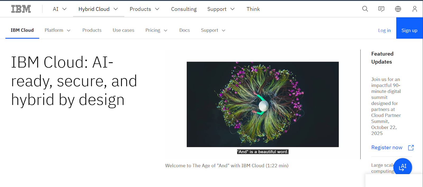Open the user profile icon
Viewport: 423px width, 187px height.
click(x=415, y=9)
